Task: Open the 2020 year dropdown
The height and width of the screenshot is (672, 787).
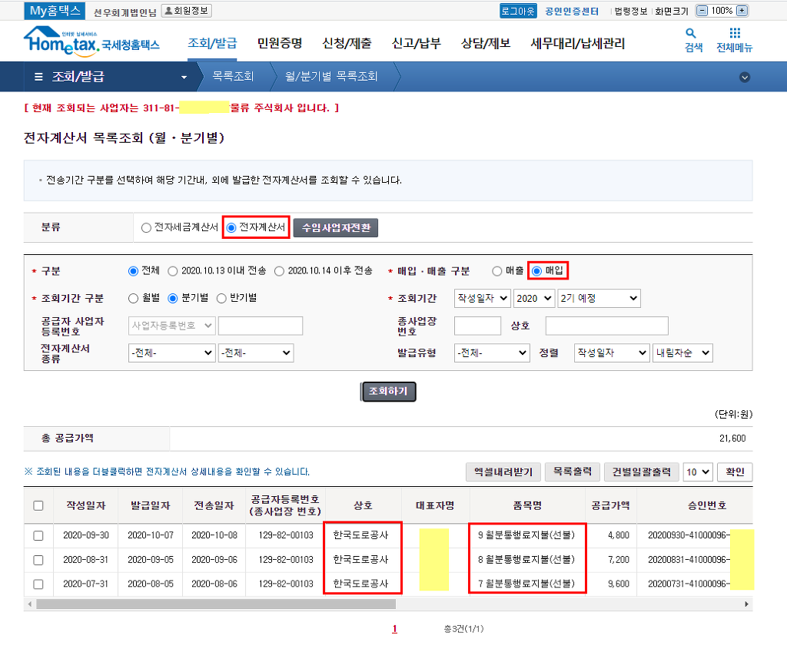Action: pos(534,299)
